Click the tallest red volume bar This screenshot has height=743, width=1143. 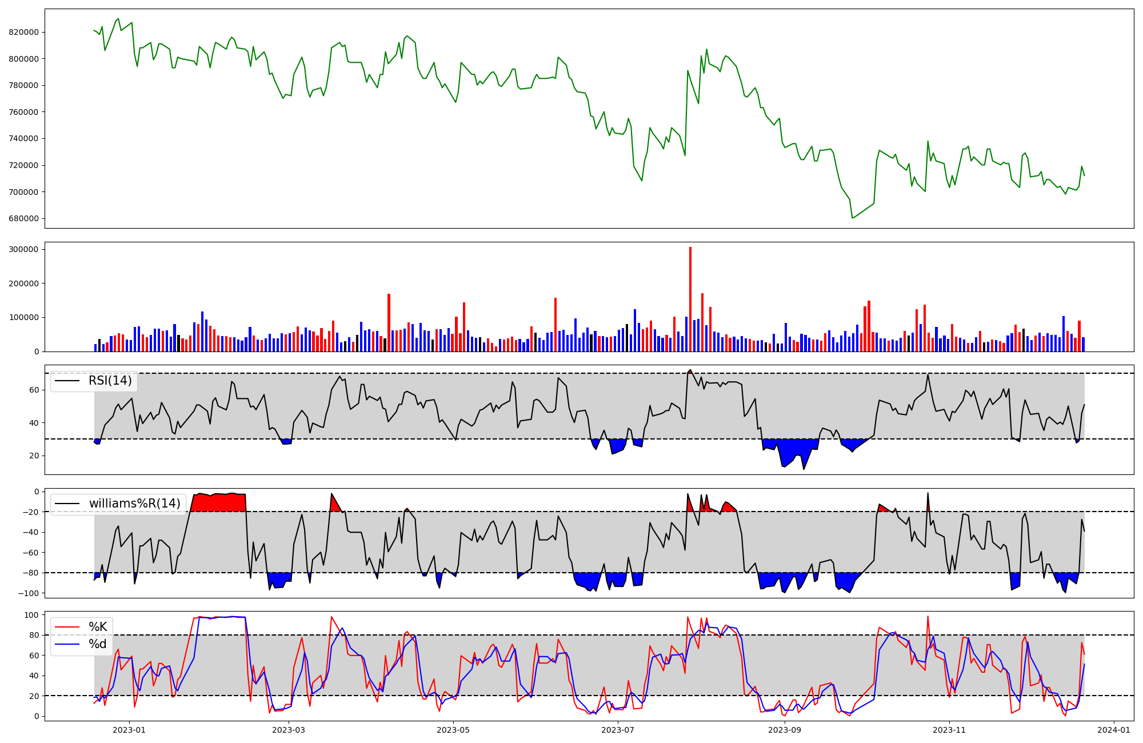point(690,297)
